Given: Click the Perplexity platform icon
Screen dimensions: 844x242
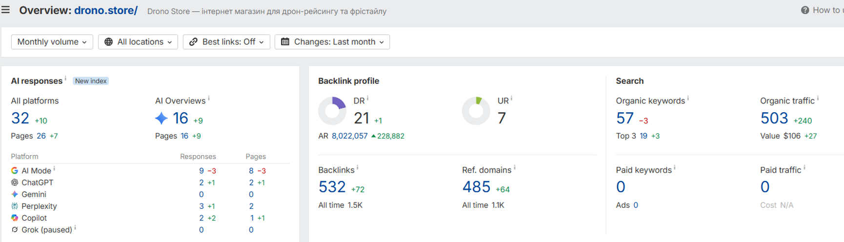Looking at the screenshot, I should coord(15,206).
